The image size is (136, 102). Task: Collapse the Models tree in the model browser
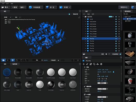coord(124,17)
